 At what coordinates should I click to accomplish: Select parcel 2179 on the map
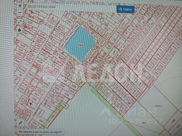point(52,21)
